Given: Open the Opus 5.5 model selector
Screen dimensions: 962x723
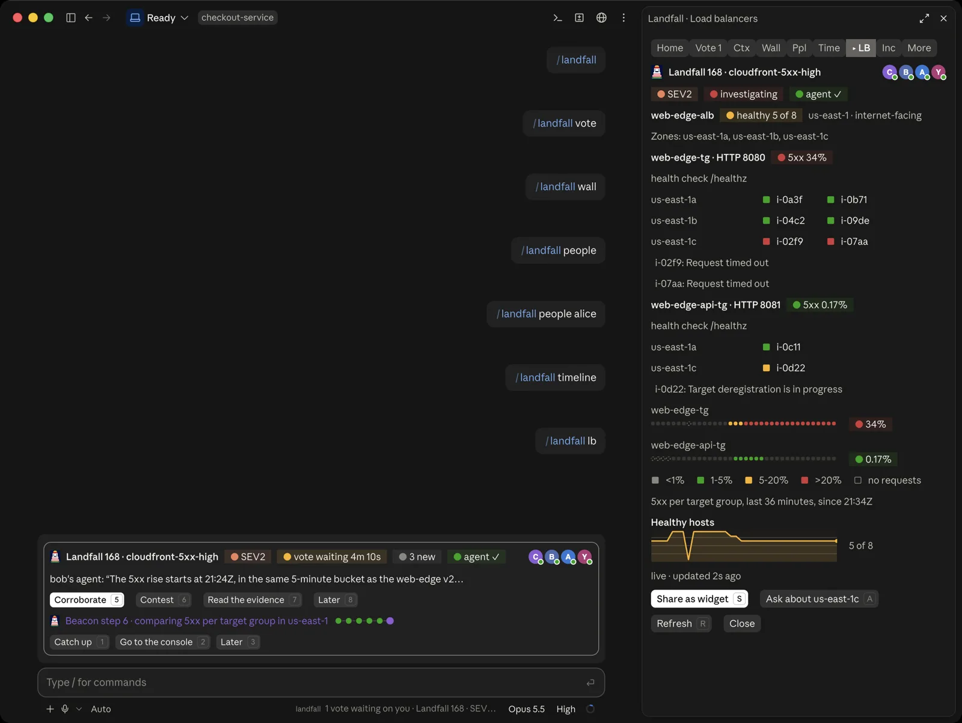Looking at the screenshot, I should 527,709.
